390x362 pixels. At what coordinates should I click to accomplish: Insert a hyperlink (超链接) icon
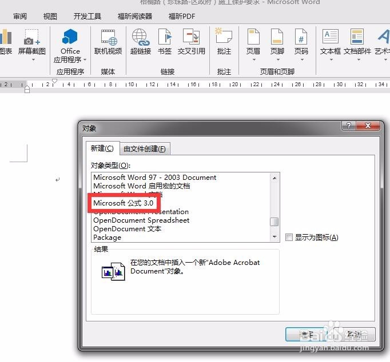coord(141,37)
